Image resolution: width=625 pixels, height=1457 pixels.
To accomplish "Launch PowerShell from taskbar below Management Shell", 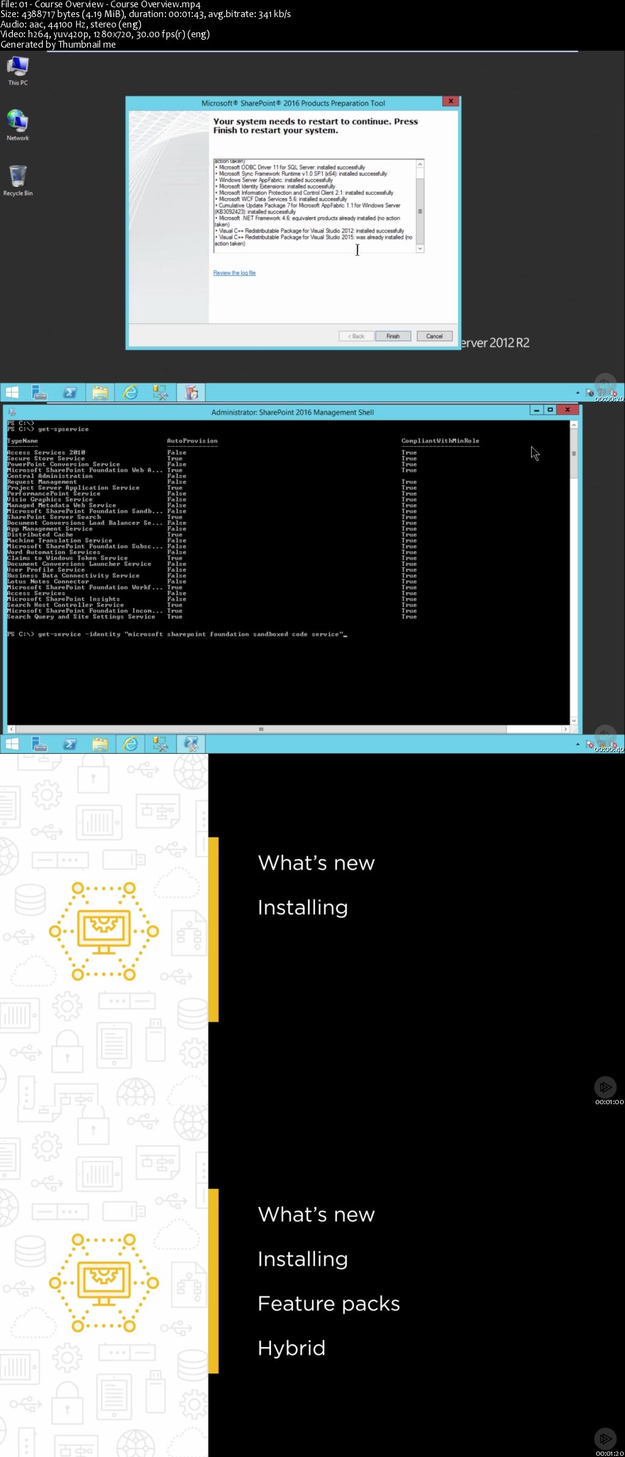I will 70,744.
